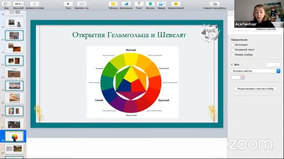284x159 pixels.
Task: Select slide 25 thumbnail
Action: (14, 98)
